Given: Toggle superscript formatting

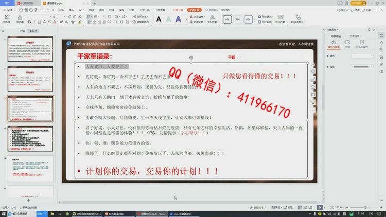Looking at the screenshot, I should pyautogui.click(x=61, y=22).
